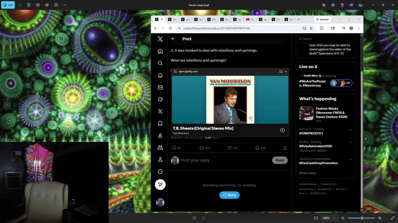Viewport: 398px width, 223px height.
Task: Bookmark this page with the star icon
Action: (311, 28)
